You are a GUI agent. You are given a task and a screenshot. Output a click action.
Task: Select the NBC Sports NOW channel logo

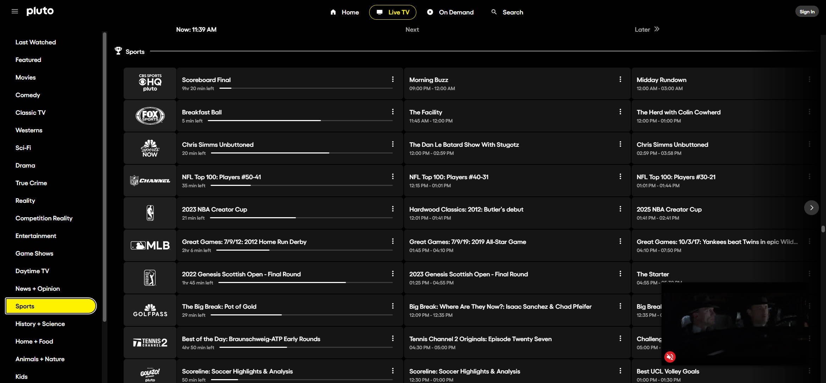pyautogui.click(x=150, y=148)
